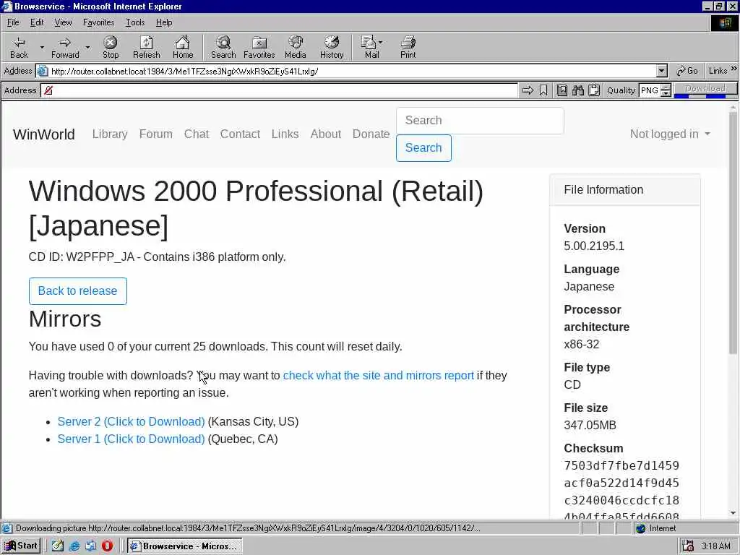Screen dimensions: 740x555
Task: Click the Show Desktop quick launch icon
Action: point(58,546)
